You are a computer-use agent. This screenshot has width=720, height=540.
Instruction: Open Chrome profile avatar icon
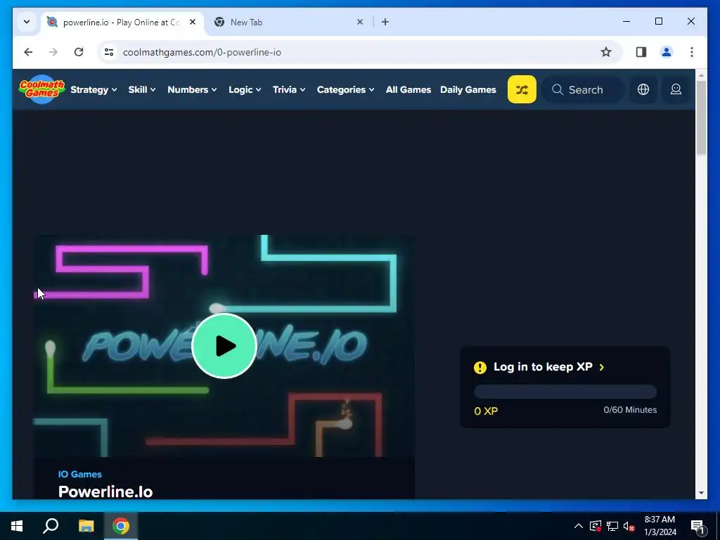point(667,52)
